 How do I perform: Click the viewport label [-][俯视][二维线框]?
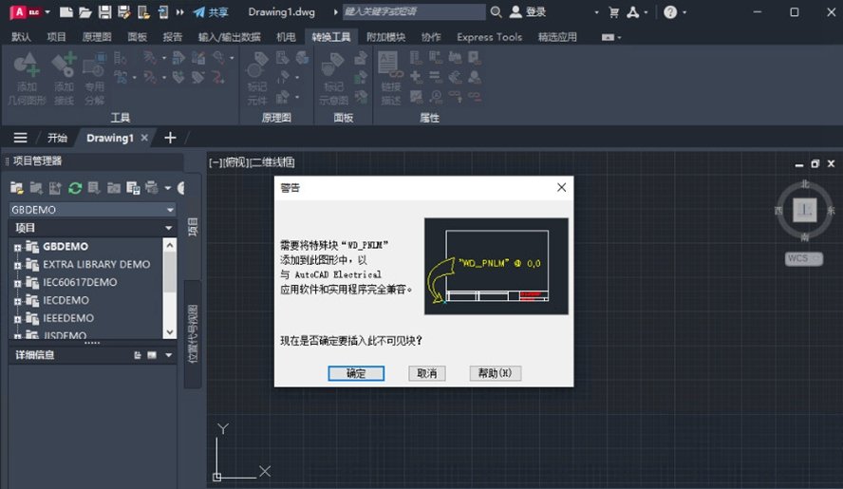coord(252,162)
